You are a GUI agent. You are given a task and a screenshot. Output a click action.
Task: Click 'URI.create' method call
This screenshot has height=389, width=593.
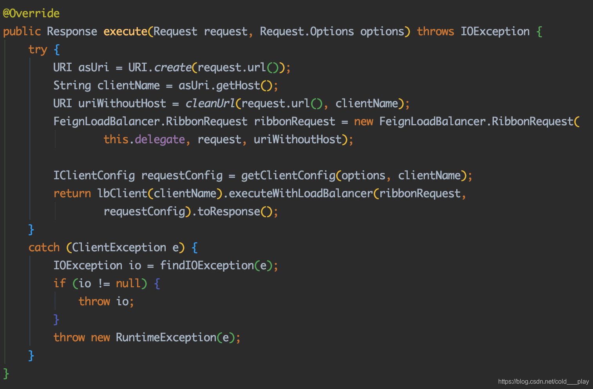tap(160, 68)
